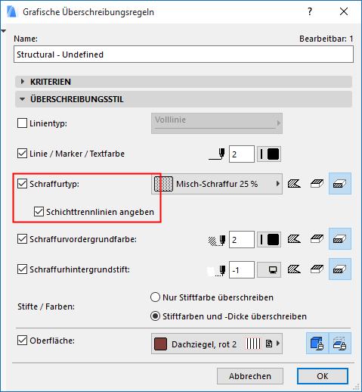Toggle Schichttrennlinien angeben checkbox

pyautogui.click(x=39, y=212)
